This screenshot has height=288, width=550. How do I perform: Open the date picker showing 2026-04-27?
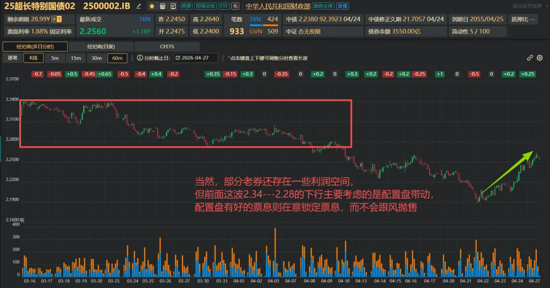[x=196, y=58]
